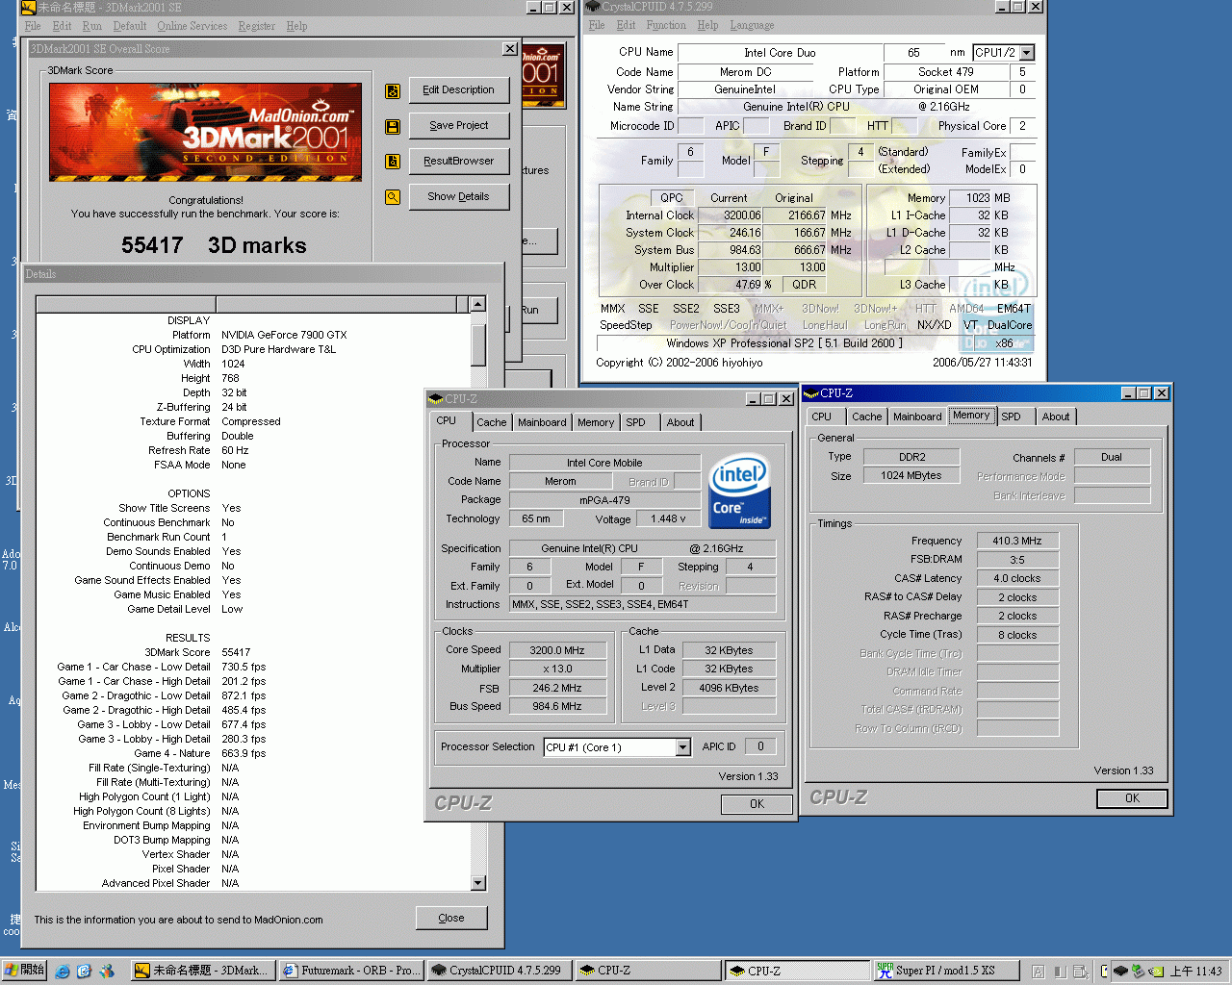Image resolution: width=1232 pixels, height=985 pixels.
Task: Open Register menu in 3DMark2001
Action: click(257, 26)
